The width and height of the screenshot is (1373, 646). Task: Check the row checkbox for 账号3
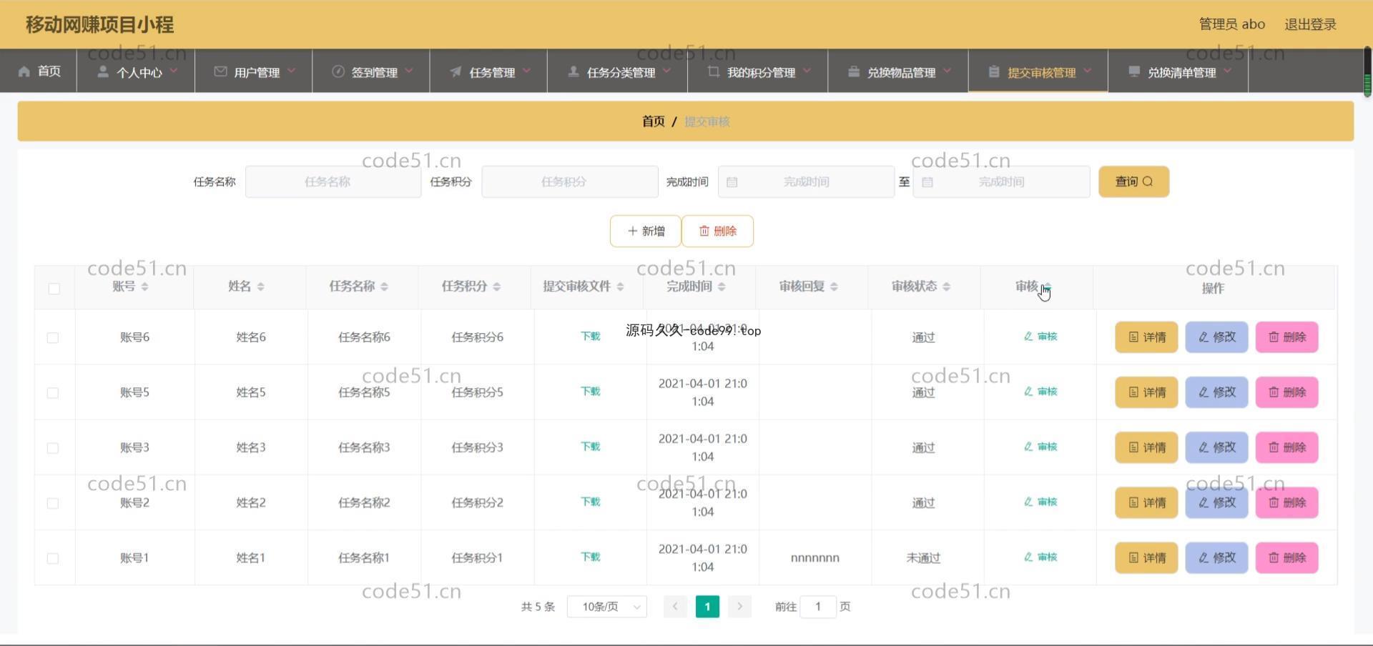[53, 448]
